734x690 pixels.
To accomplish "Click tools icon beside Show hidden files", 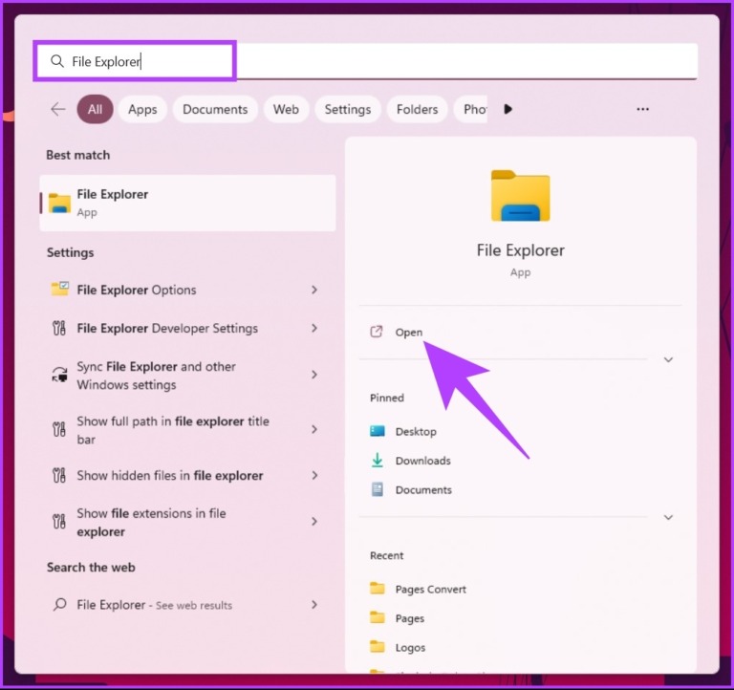I will point(59,475).
